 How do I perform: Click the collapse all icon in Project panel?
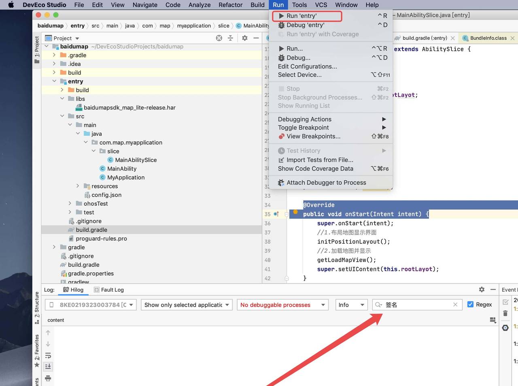[230, 38]
